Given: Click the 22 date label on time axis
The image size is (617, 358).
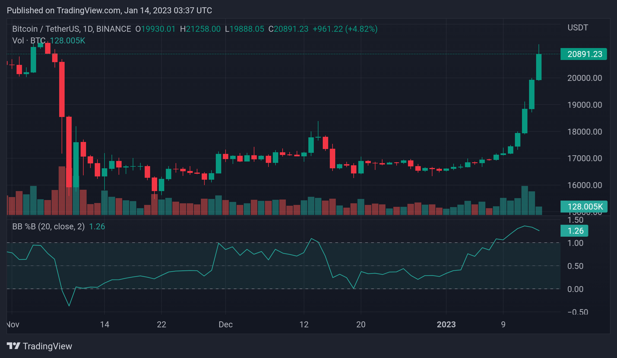Looking at the screenshot, I should click(x=162, y=324).
